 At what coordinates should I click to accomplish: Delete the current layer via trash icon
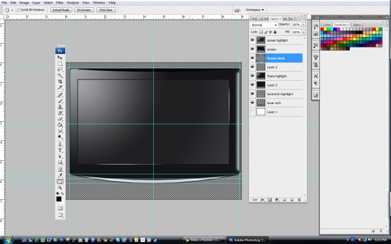pos(299,200)
